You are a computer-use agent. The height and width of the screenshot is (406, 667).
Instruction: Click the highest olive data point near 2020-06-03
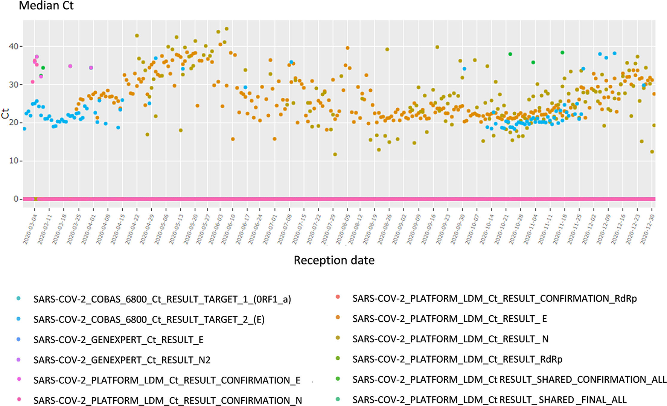tap(226, 28)
